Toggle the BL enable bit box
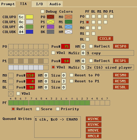The image size is (137, 140). tap(11, 87)
